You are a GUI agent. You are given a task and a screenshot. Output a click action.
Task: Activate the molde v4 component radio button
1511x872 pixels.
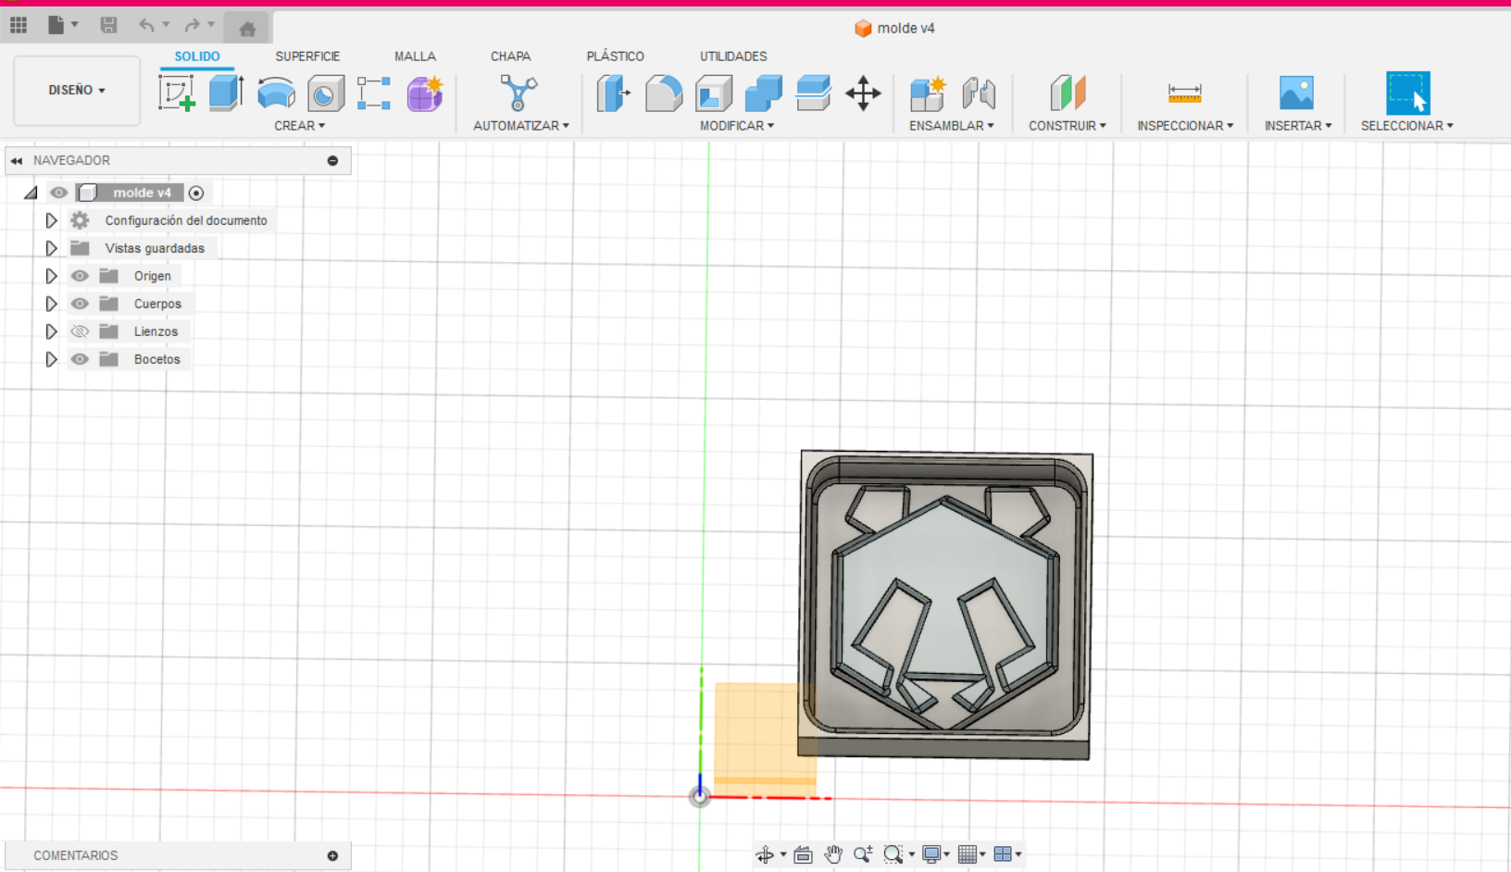196,193
